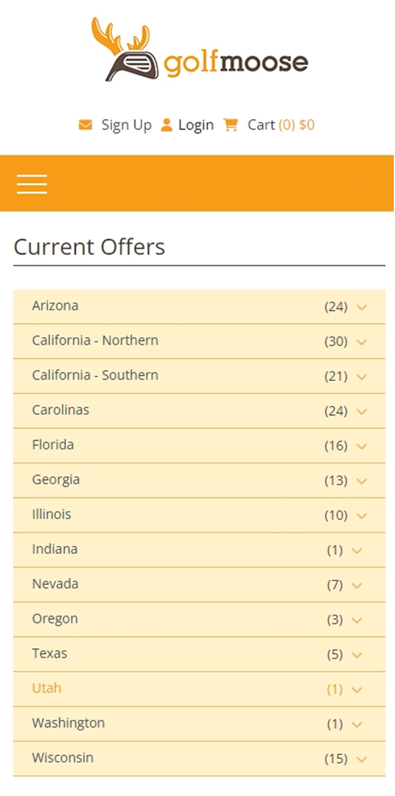Click the envelope icon beside Sign Up
This screenshot has width=395, height=796.
click(85, 125)
